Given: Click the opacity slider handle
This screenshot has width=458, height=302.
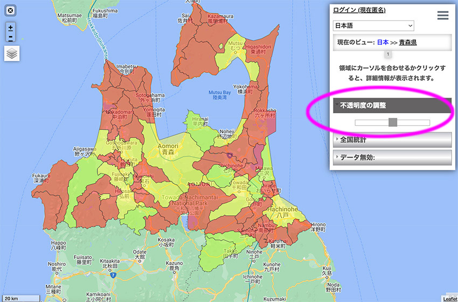Looking at the screenshot, I should point(393,122).
